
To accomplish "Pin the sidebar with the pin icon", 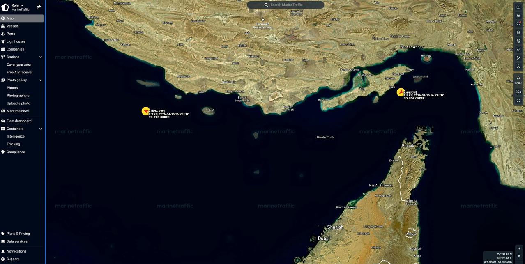I will pos(39,7).
